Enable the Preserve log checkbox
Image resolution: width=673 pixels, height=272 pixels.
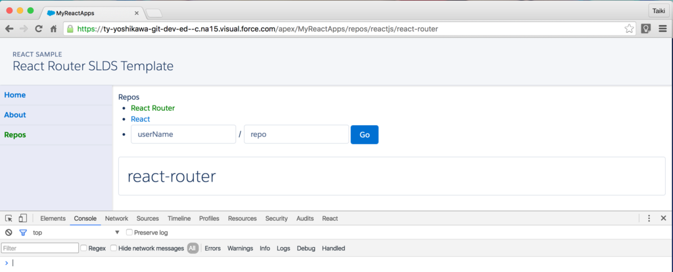point(129,232)
